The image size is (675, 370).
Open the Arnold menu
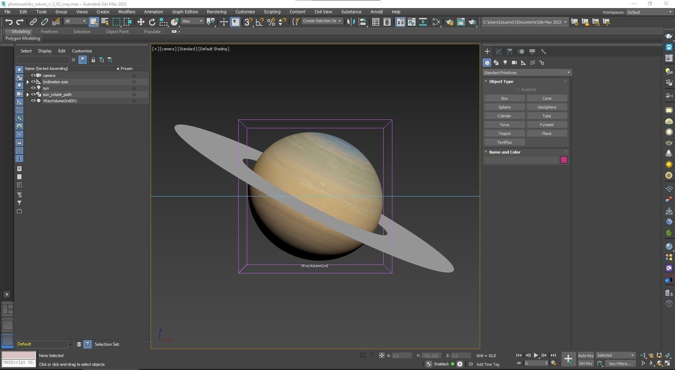coord(377,12)
